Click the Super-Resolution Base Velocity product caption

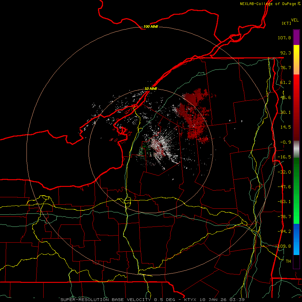click(x=153, y=300)
